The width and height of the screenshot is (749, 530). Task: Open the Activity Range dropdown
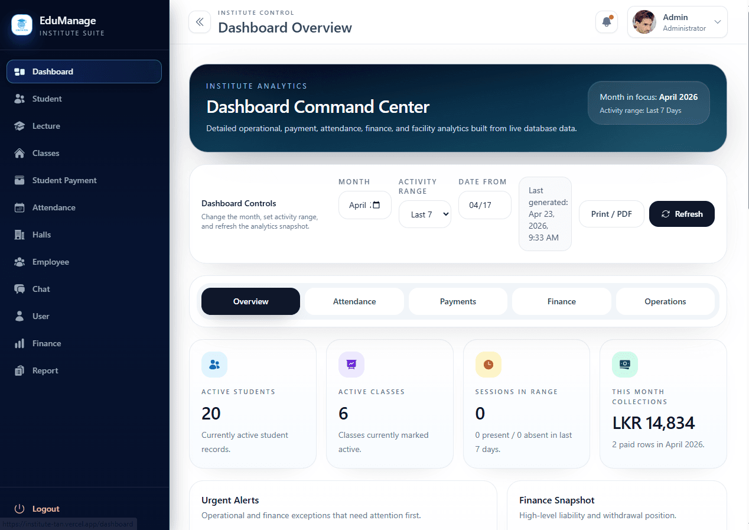(x=425, y=214)
